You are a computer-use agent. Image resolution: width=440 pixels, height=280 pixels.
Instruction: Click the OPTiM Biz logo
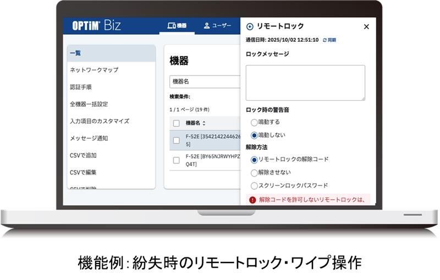point(97,25)
